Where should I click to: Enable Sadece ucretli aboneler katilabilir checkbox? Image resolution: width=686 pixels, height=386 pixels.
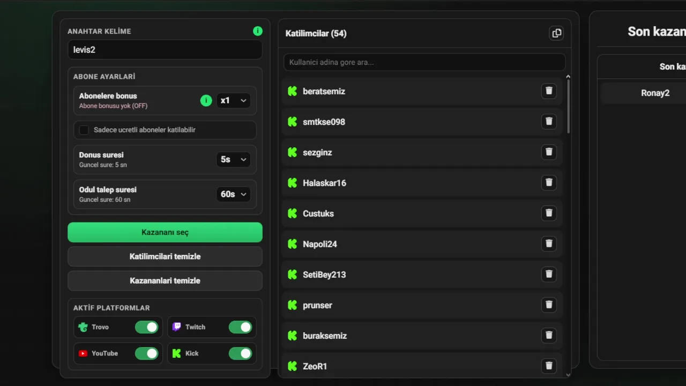click(84, 130)
